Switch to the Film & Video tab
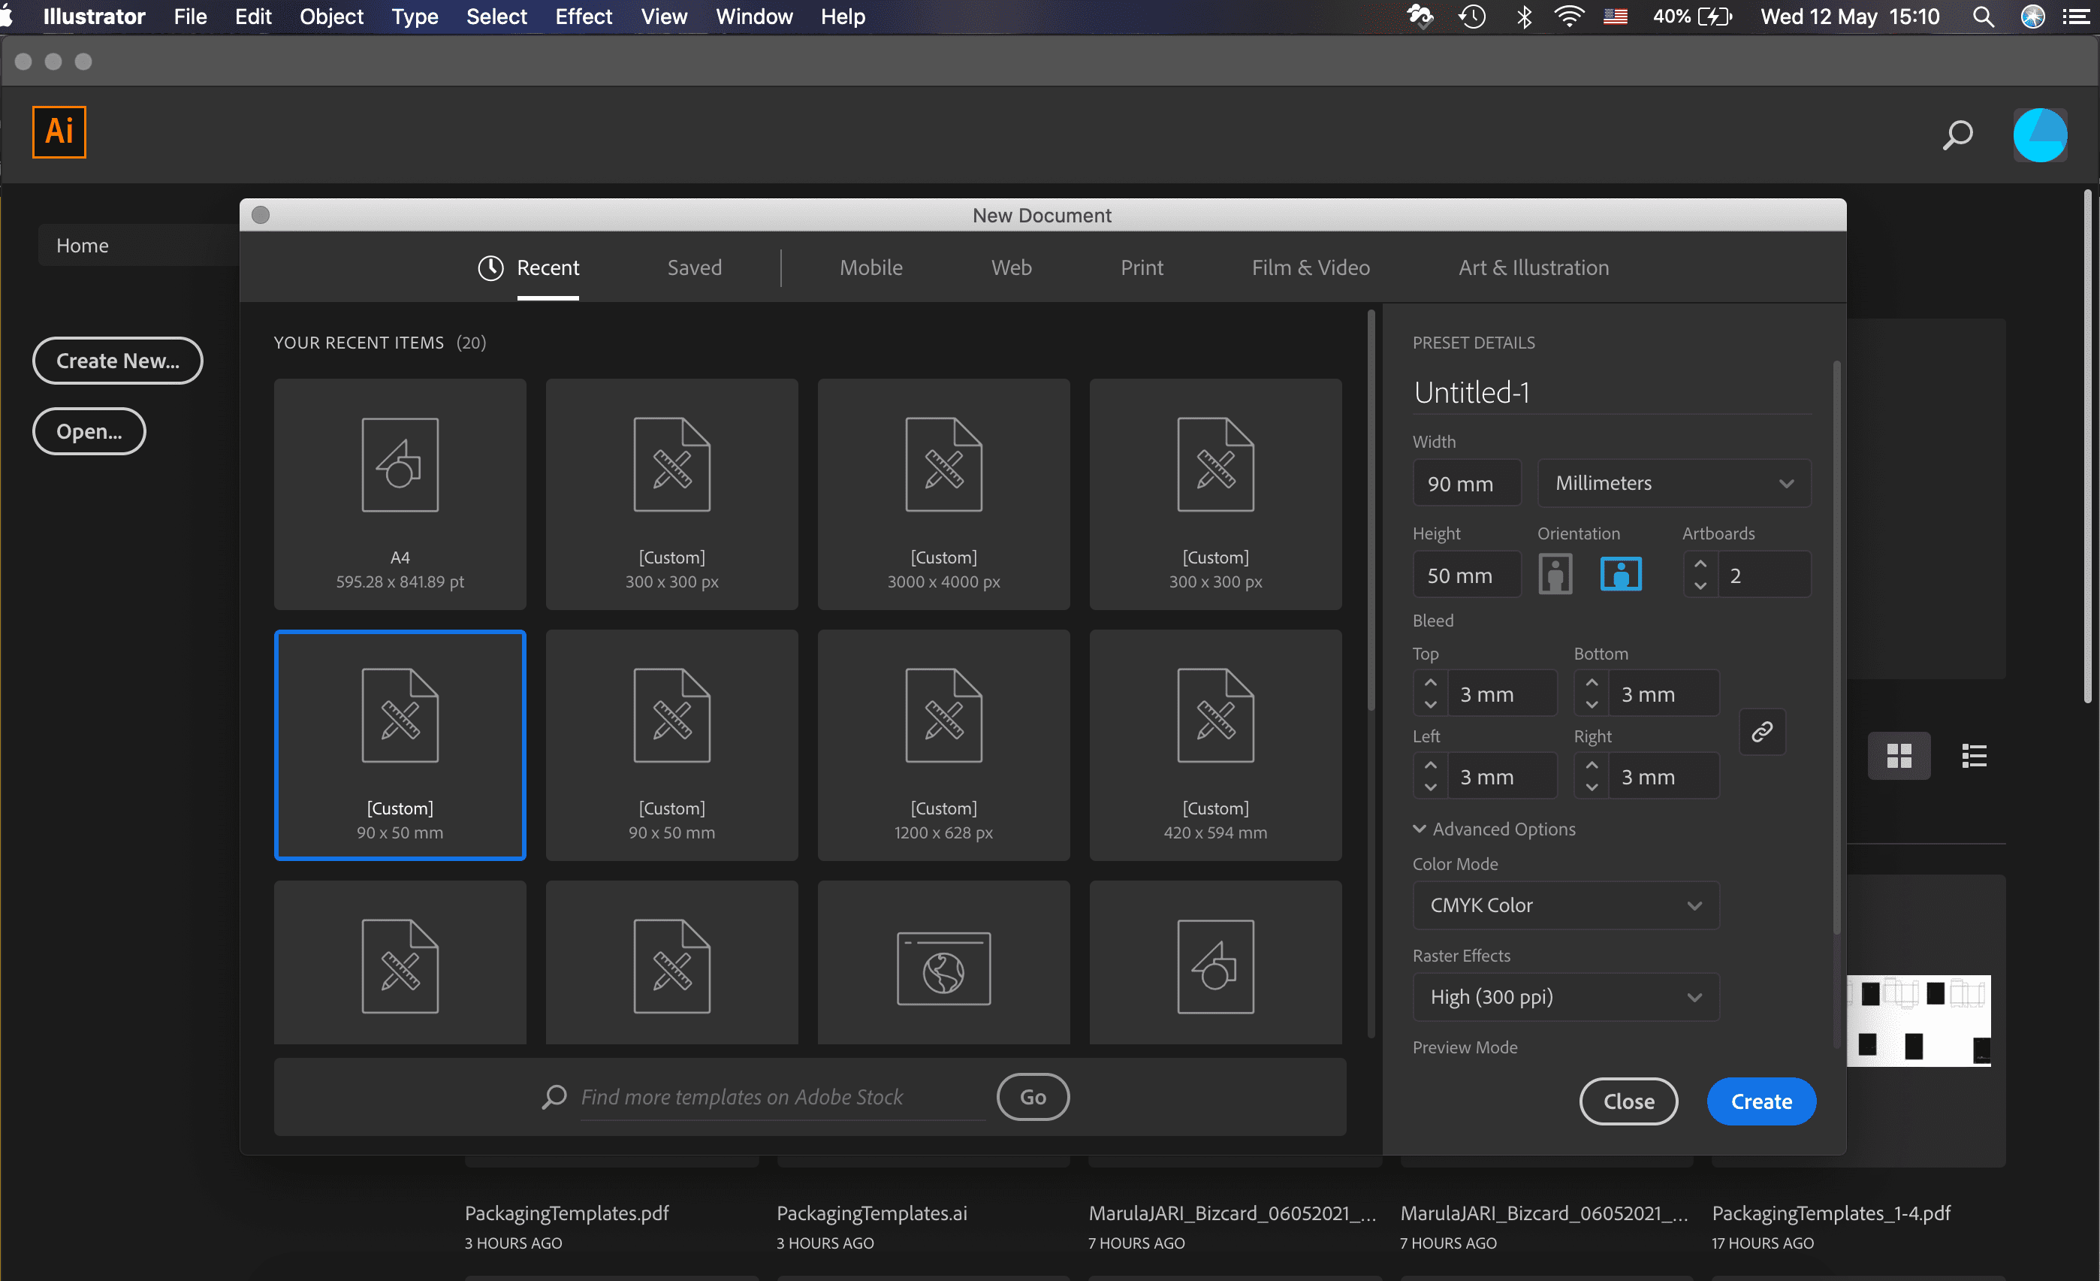2100x1281 pixels. pos(1310,267)
